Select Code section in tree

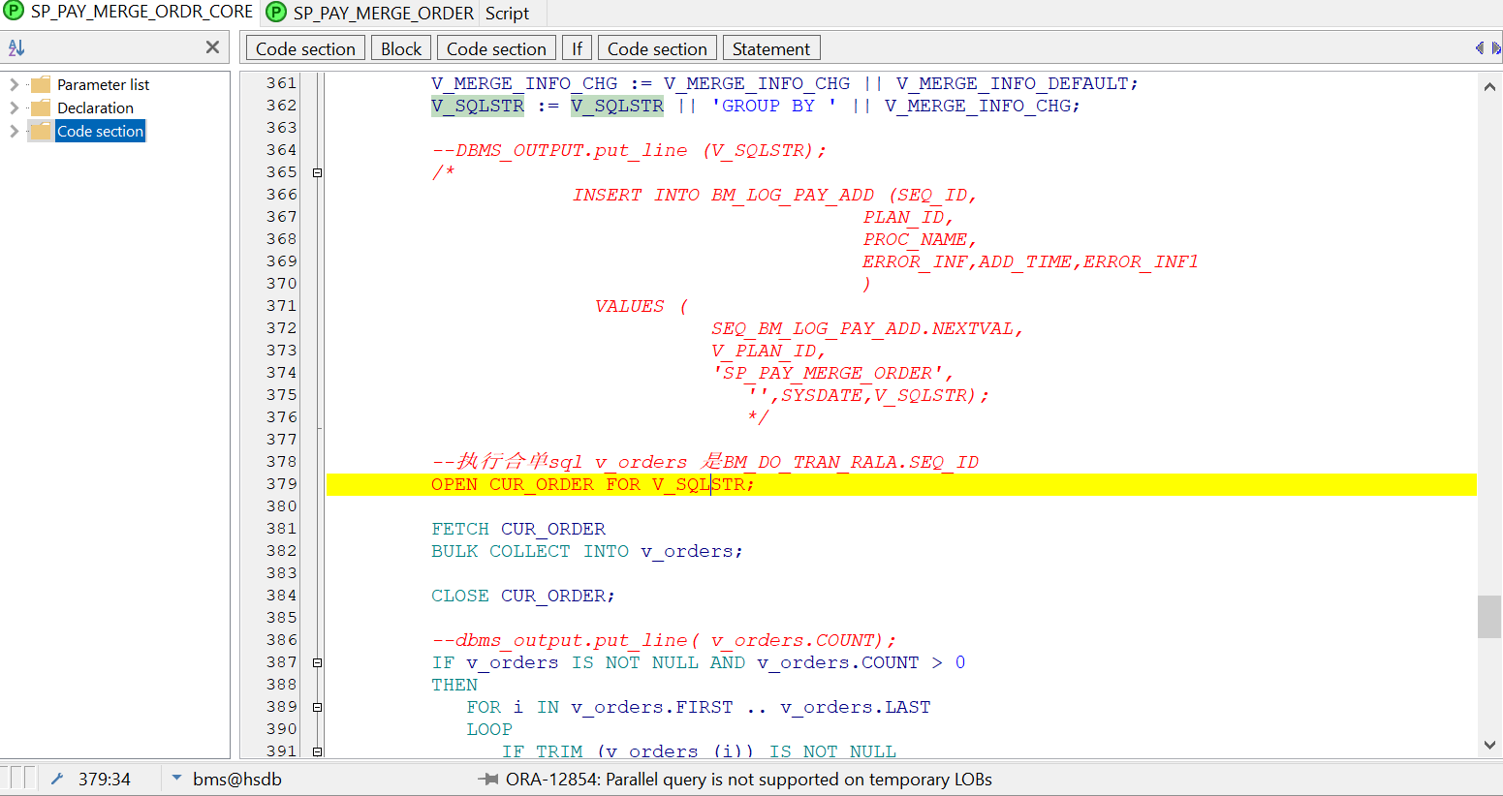tap(100, 131)
